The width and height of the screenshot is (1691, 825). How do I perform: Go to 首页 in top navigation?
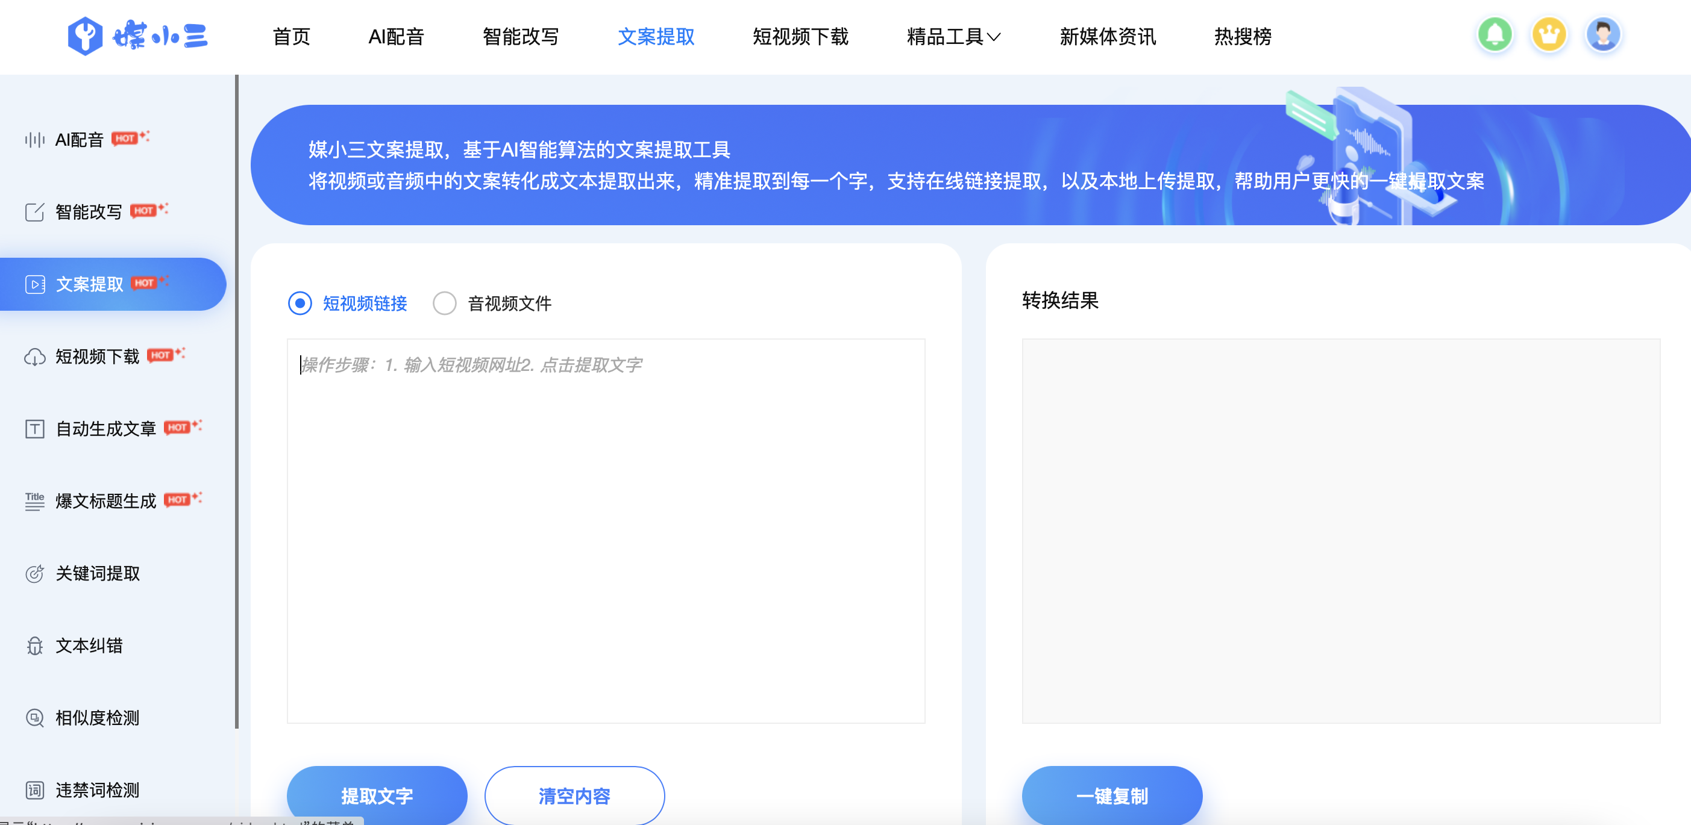point(292,37)
